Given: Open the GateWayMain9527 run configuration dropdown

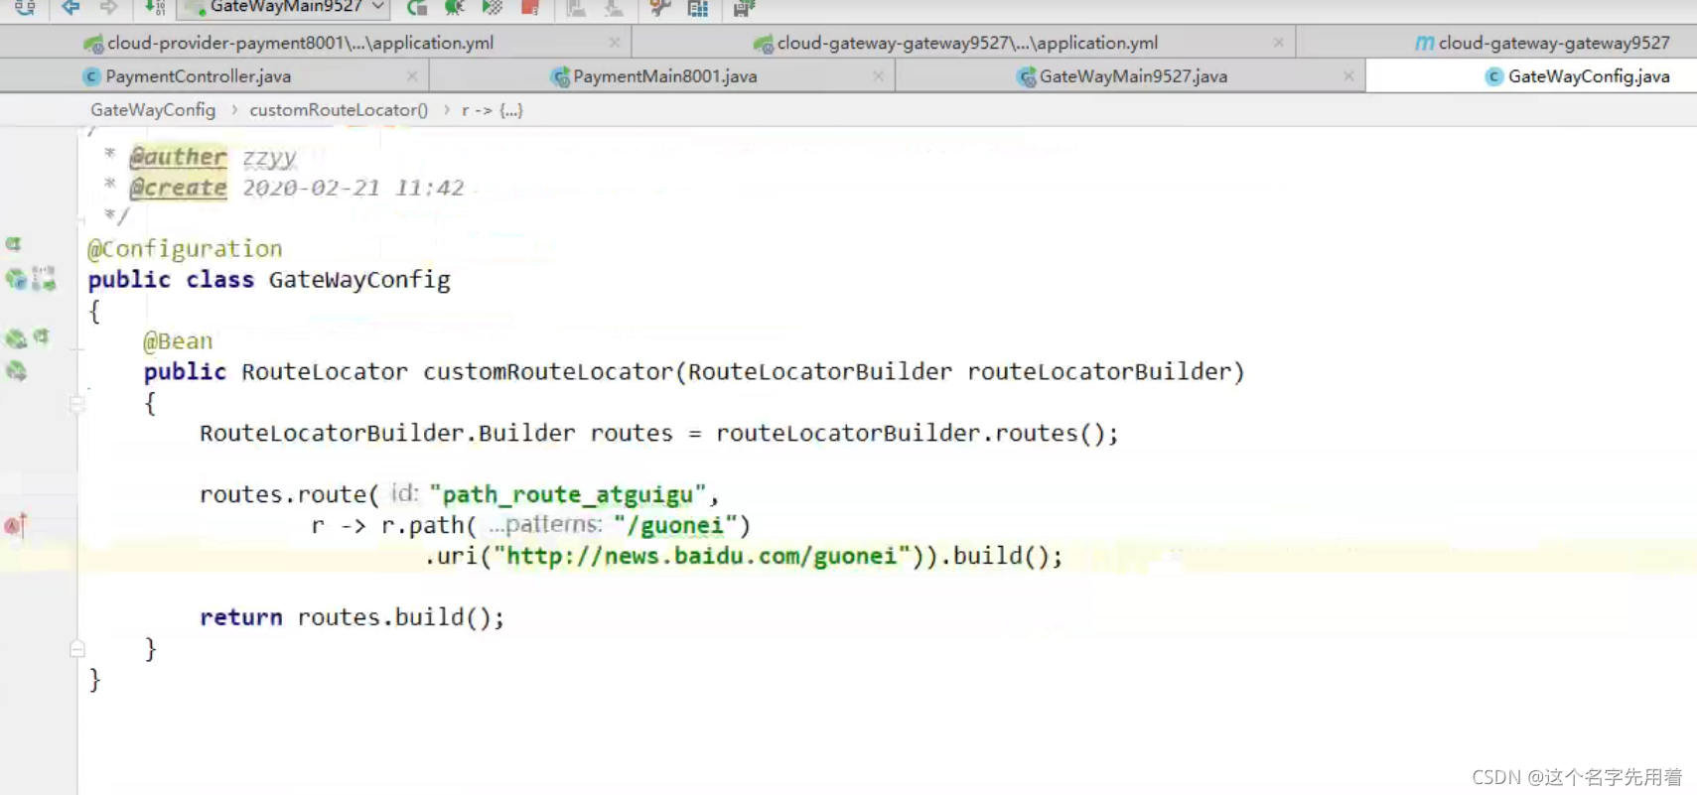Looking at the screenshot, I should pos(283,8).
